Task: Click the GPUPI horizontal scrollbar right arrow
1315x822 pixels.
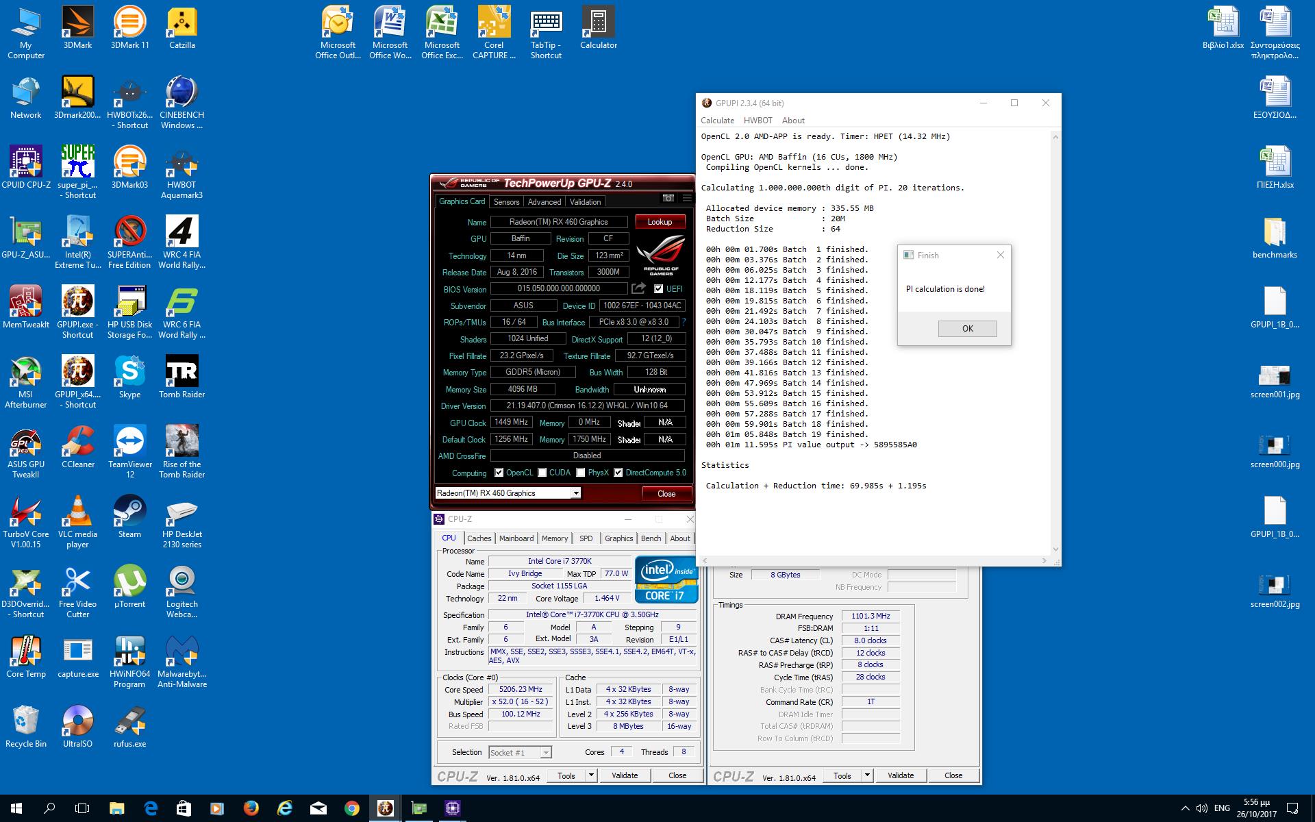Action: (x=1044, y=561)
